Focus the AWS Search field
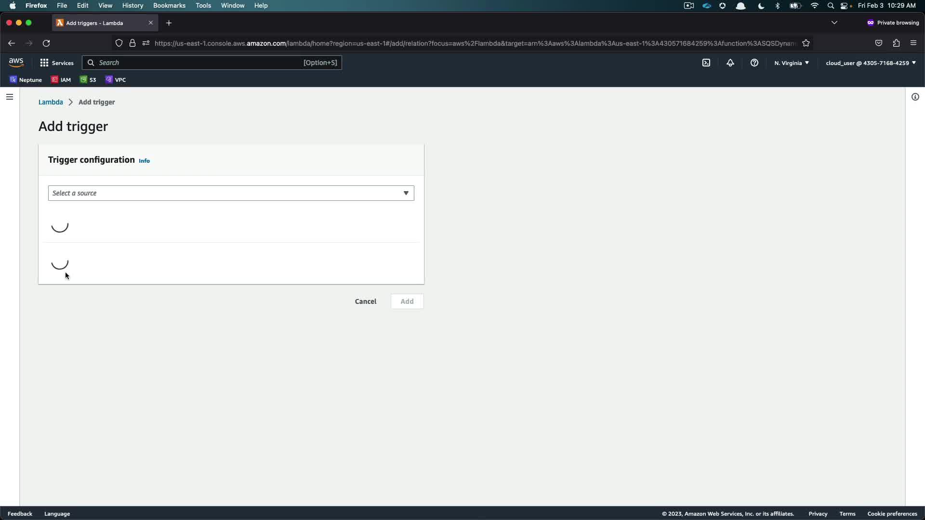The height and width of the screenshot is (520, 925). click(x=212, y=63)
